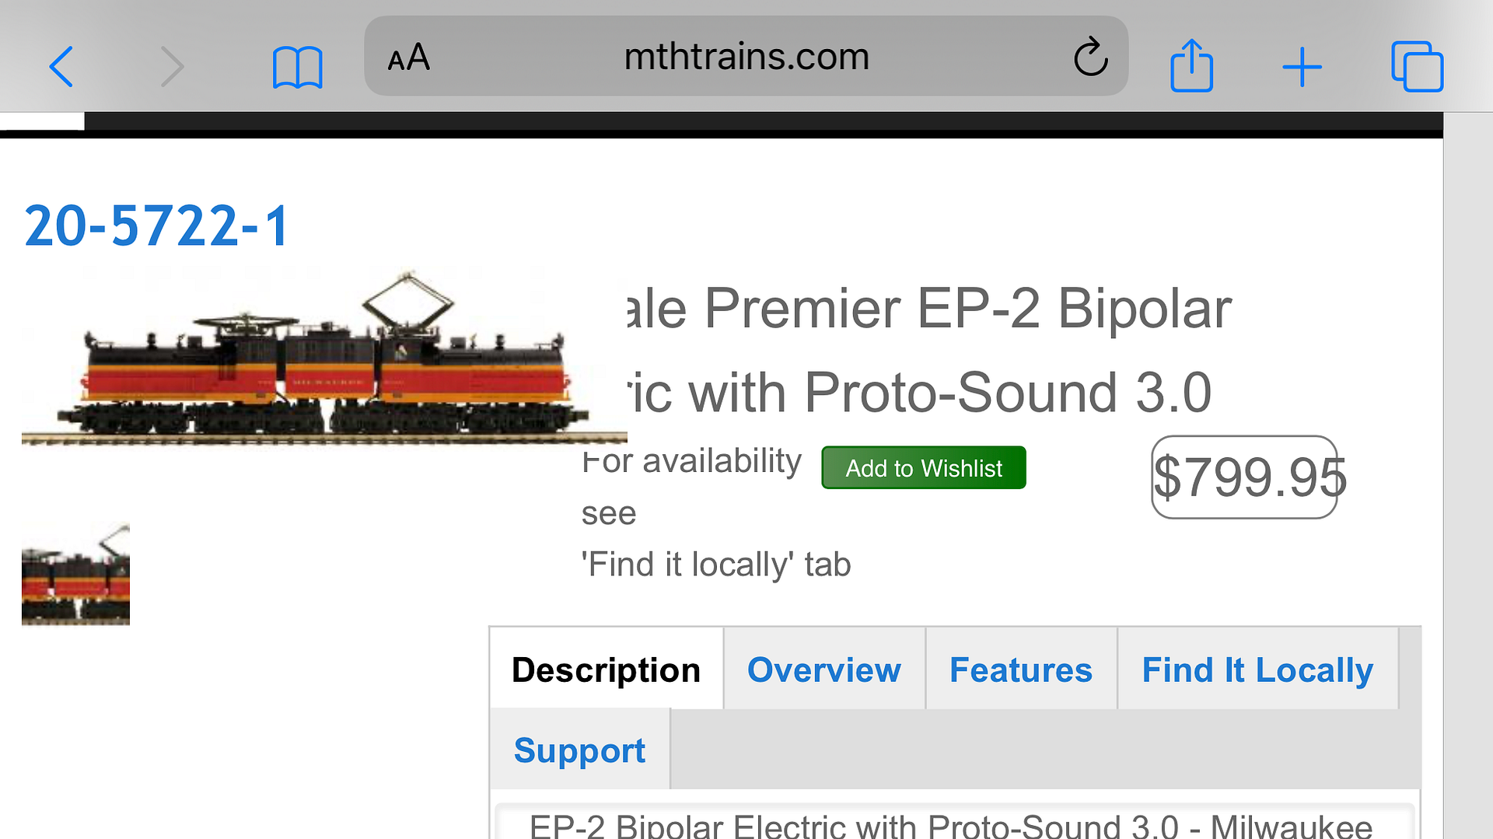
Task: Open the AA text size menu
Action: 409,58
